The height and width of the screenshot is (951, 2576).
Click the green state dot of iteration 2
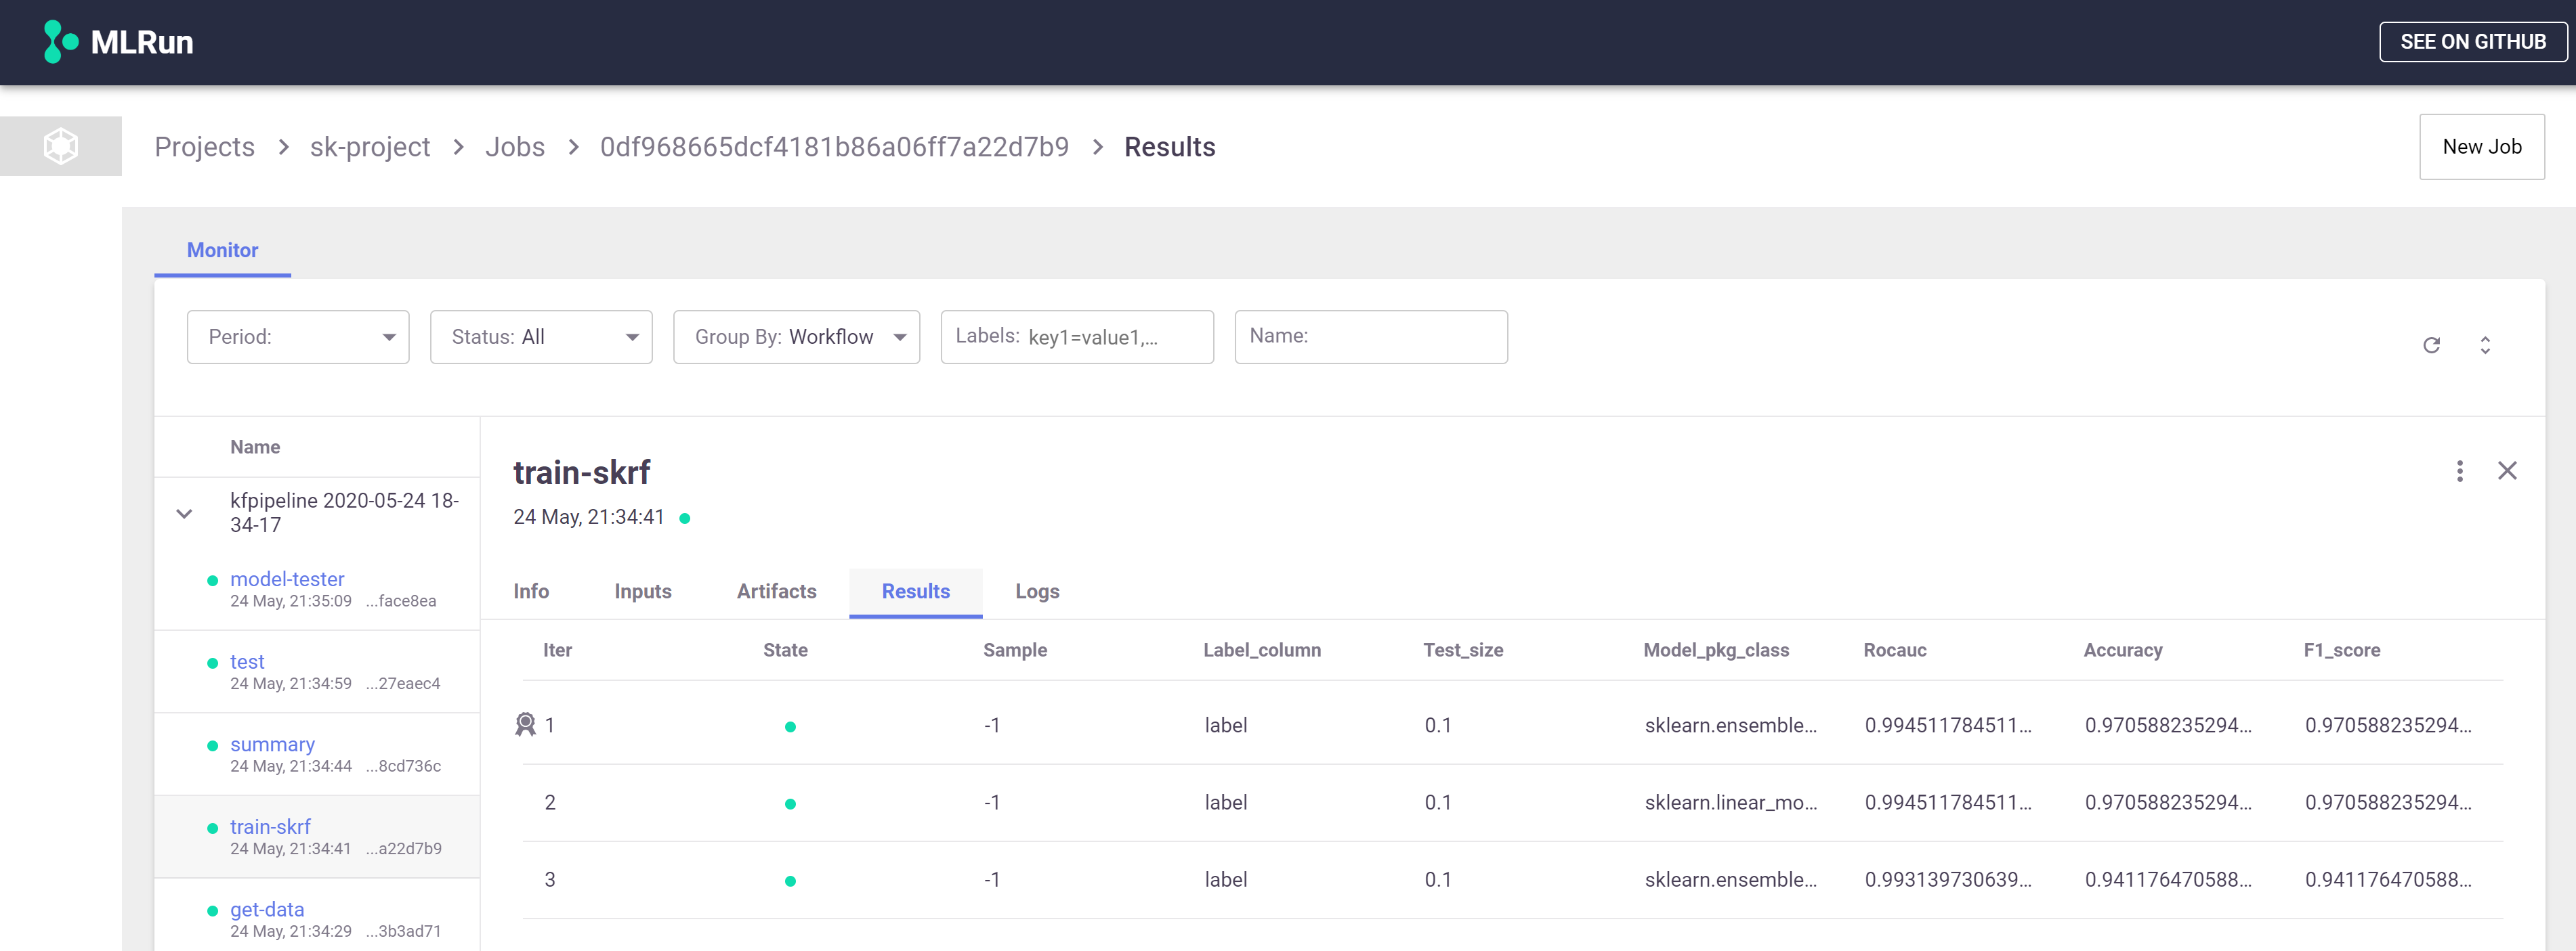[x=790, y=803]
